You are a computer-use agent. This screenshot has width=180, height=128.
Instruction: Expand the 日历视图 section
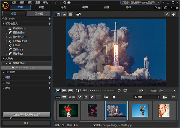3,72
